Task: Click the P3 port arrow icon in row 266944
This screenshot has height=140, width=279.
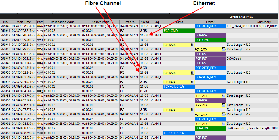Action: click(x=40, y=45)
